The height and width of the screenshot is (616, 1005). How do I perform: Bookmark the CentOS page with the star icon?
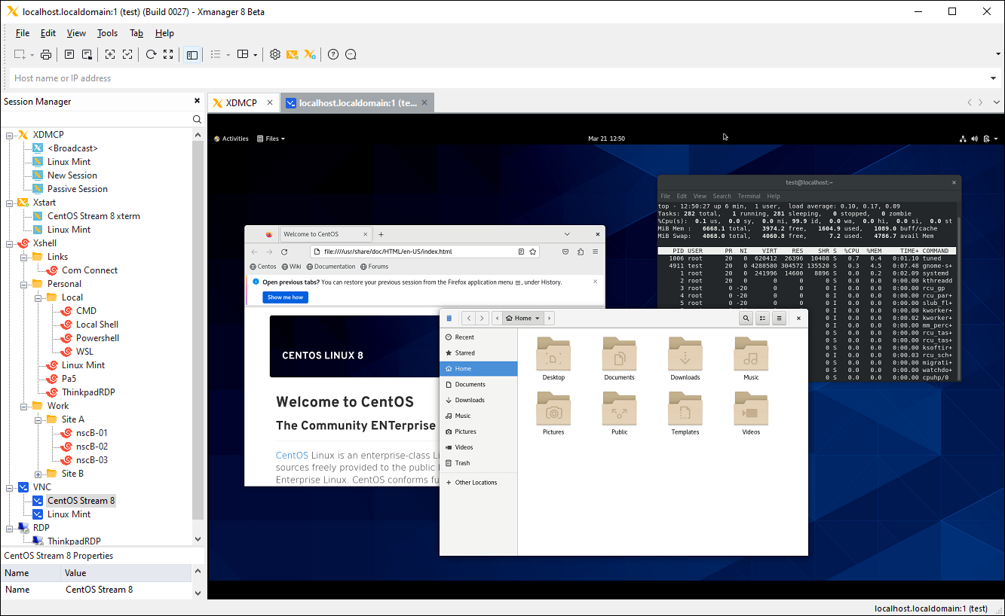pos(533,252)
